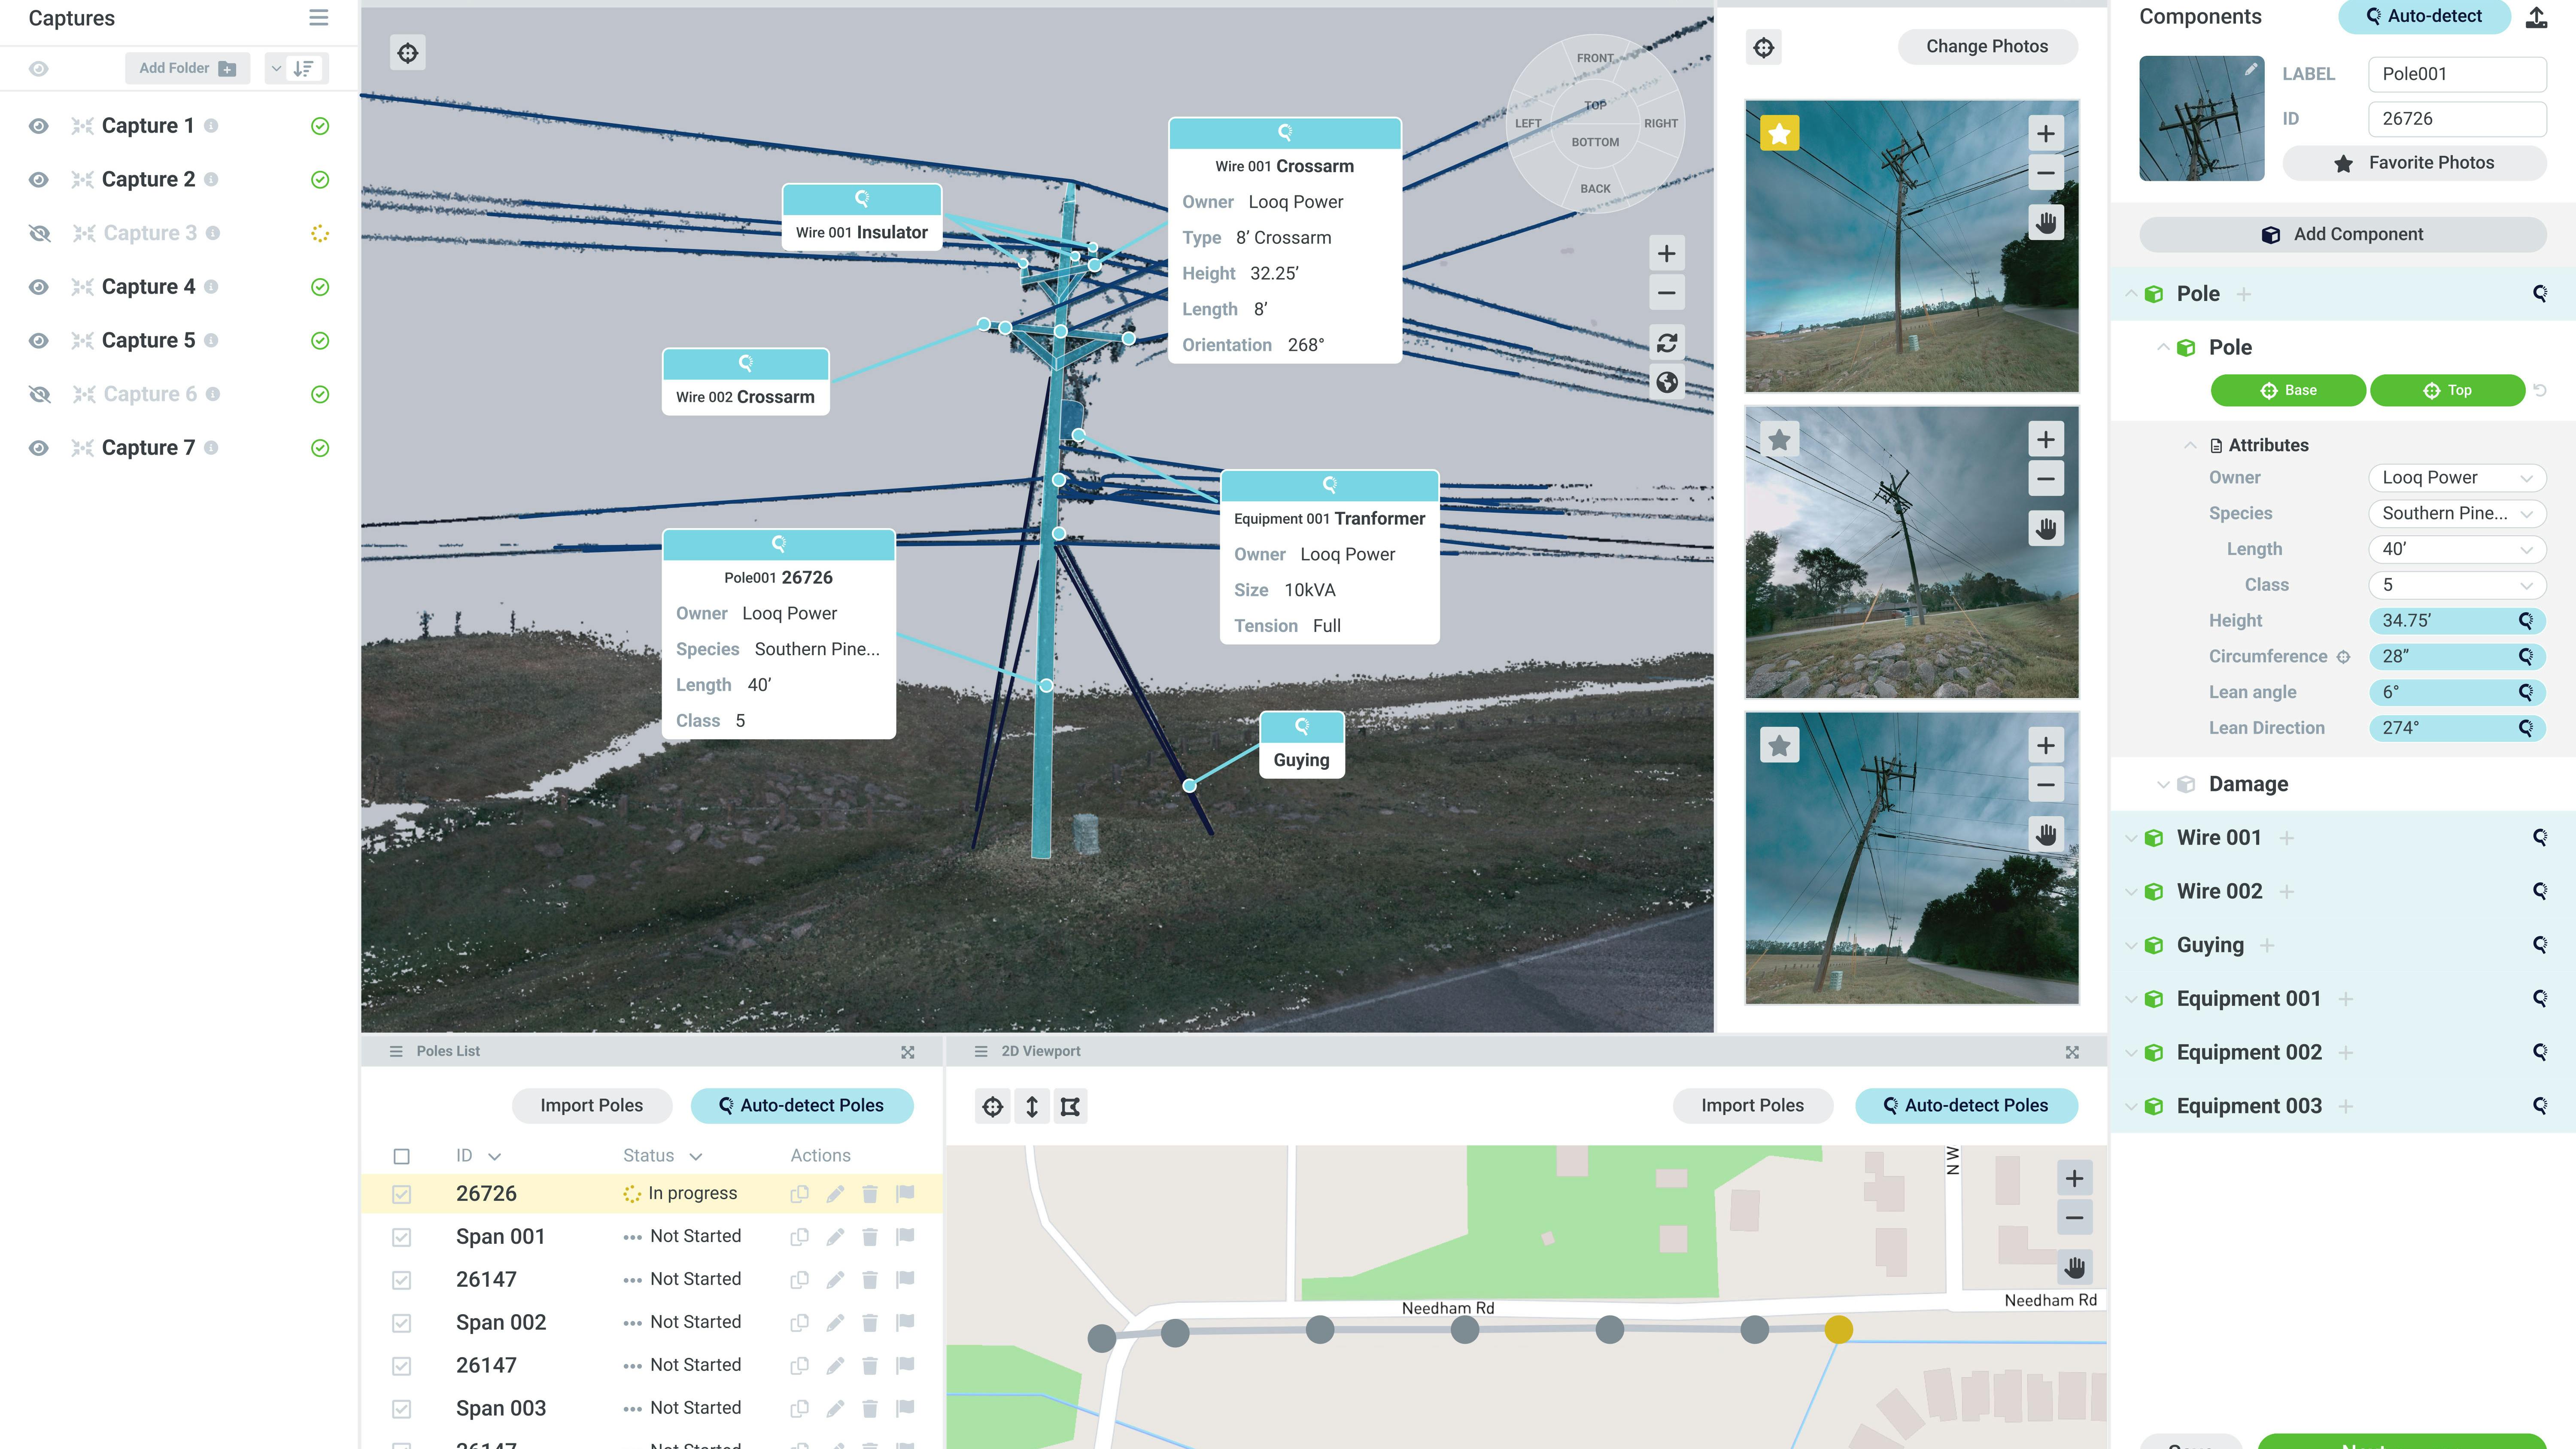
Task: Click the delete icon for pole 26726
Action: (x=871, y=1193)
